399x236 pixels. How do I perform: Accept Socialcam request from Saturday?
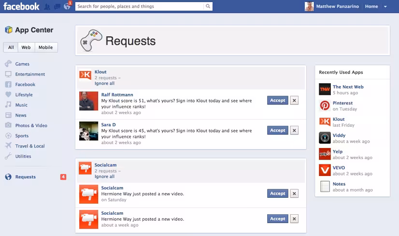coord(278,193)
